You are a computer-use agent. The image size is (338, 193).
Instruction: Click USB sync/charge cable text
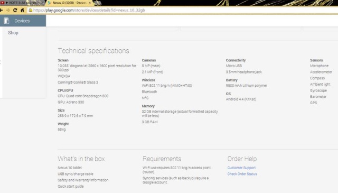76,174
